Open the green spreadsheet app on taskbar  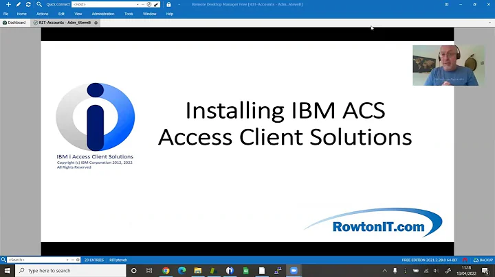point(245,271)
